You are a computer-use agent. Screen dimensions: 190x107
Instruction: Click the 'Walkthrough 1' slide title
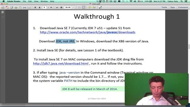pos(97,17)
